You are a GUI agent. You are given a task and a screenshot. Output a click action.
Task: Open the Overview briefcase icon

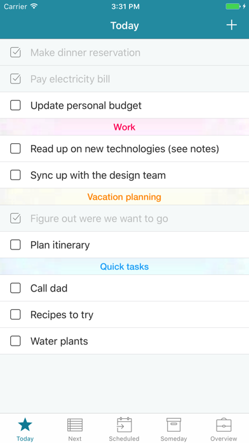[224, 425]
